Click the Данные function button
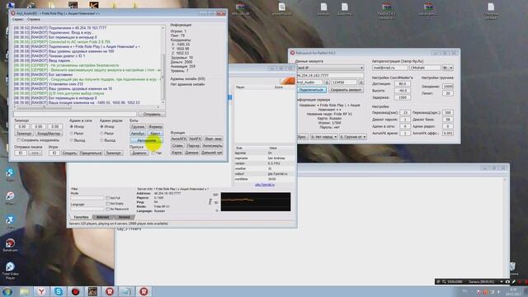Image resolution: width=528 pixels, height=297 pixels. coord(191,153)
